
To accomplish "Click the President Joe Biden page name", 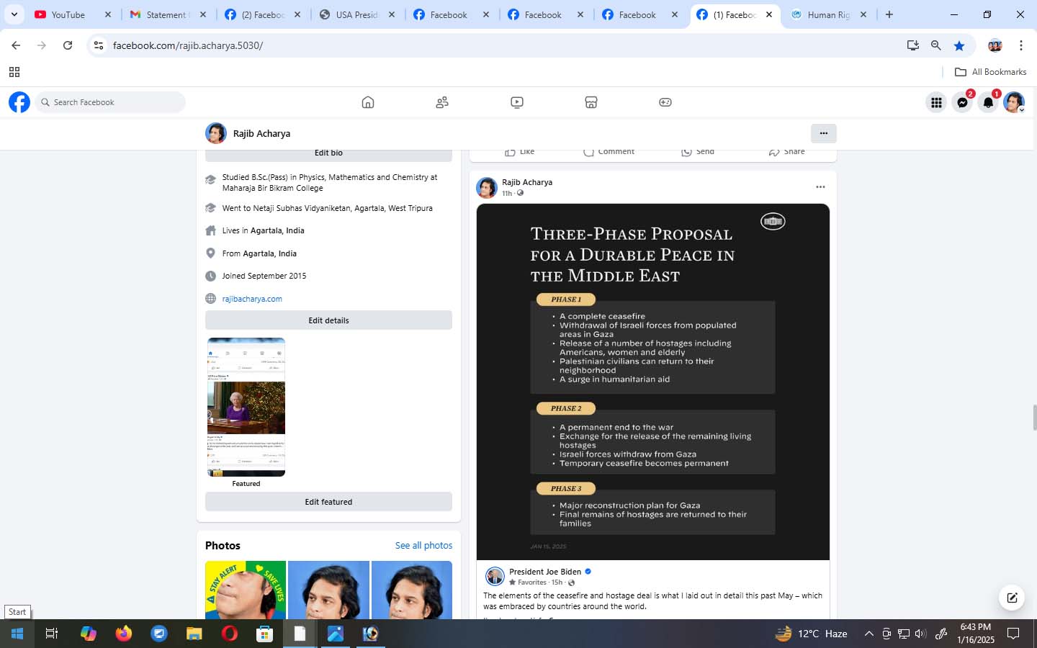I will coord(545,572).
